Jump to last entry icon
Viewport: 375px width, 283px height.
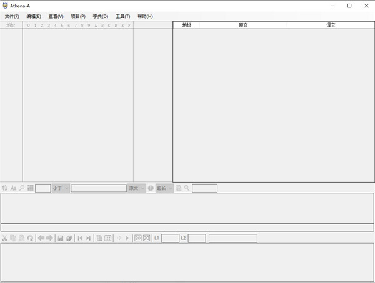pos(89,238)
